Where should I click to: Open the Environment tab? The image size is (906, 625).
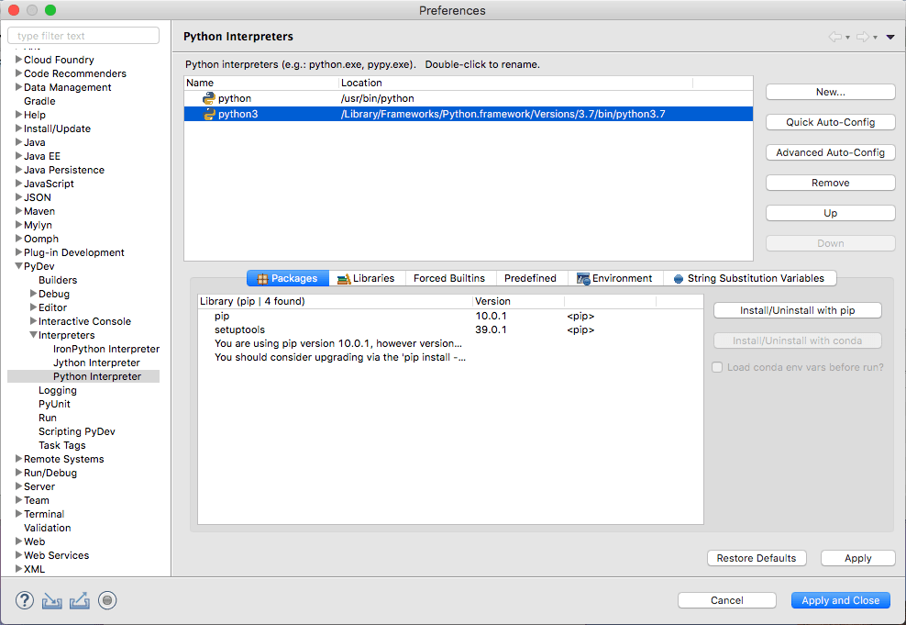(x=614, y=278)
